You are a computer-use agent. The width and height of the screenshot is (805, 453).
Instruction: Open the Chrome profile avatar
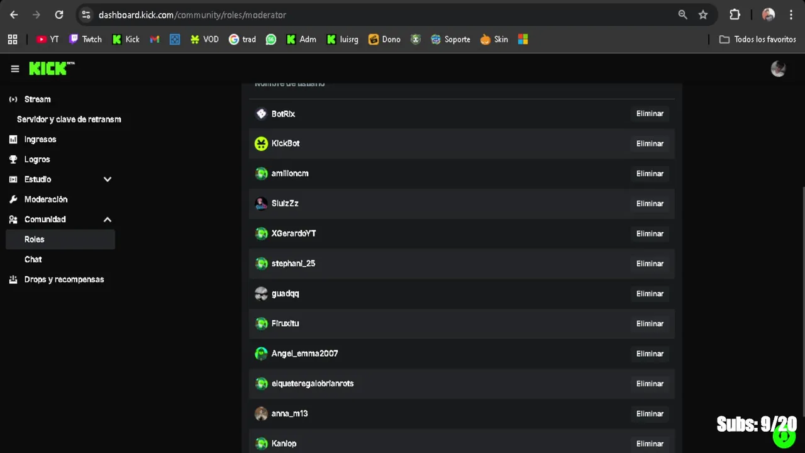(x=769, y=14)
